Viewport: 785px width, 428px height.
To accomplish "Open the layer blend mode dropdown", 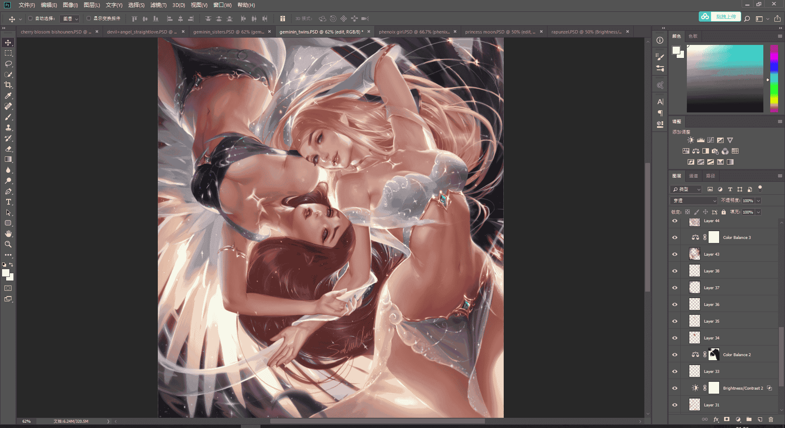I will pos(694,201).
